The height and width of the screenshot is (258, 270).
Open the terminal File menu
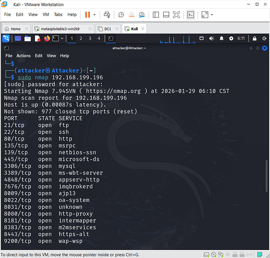pos(9,56)
